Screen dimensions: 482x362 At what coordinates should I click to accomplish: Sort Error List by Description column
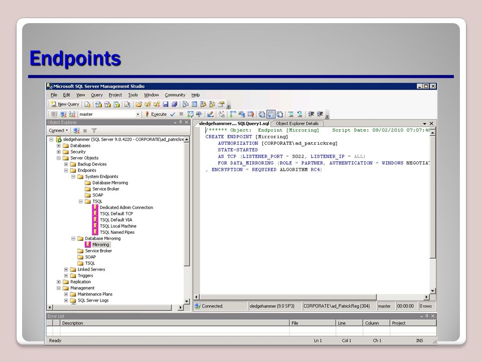tap(175, 323)
